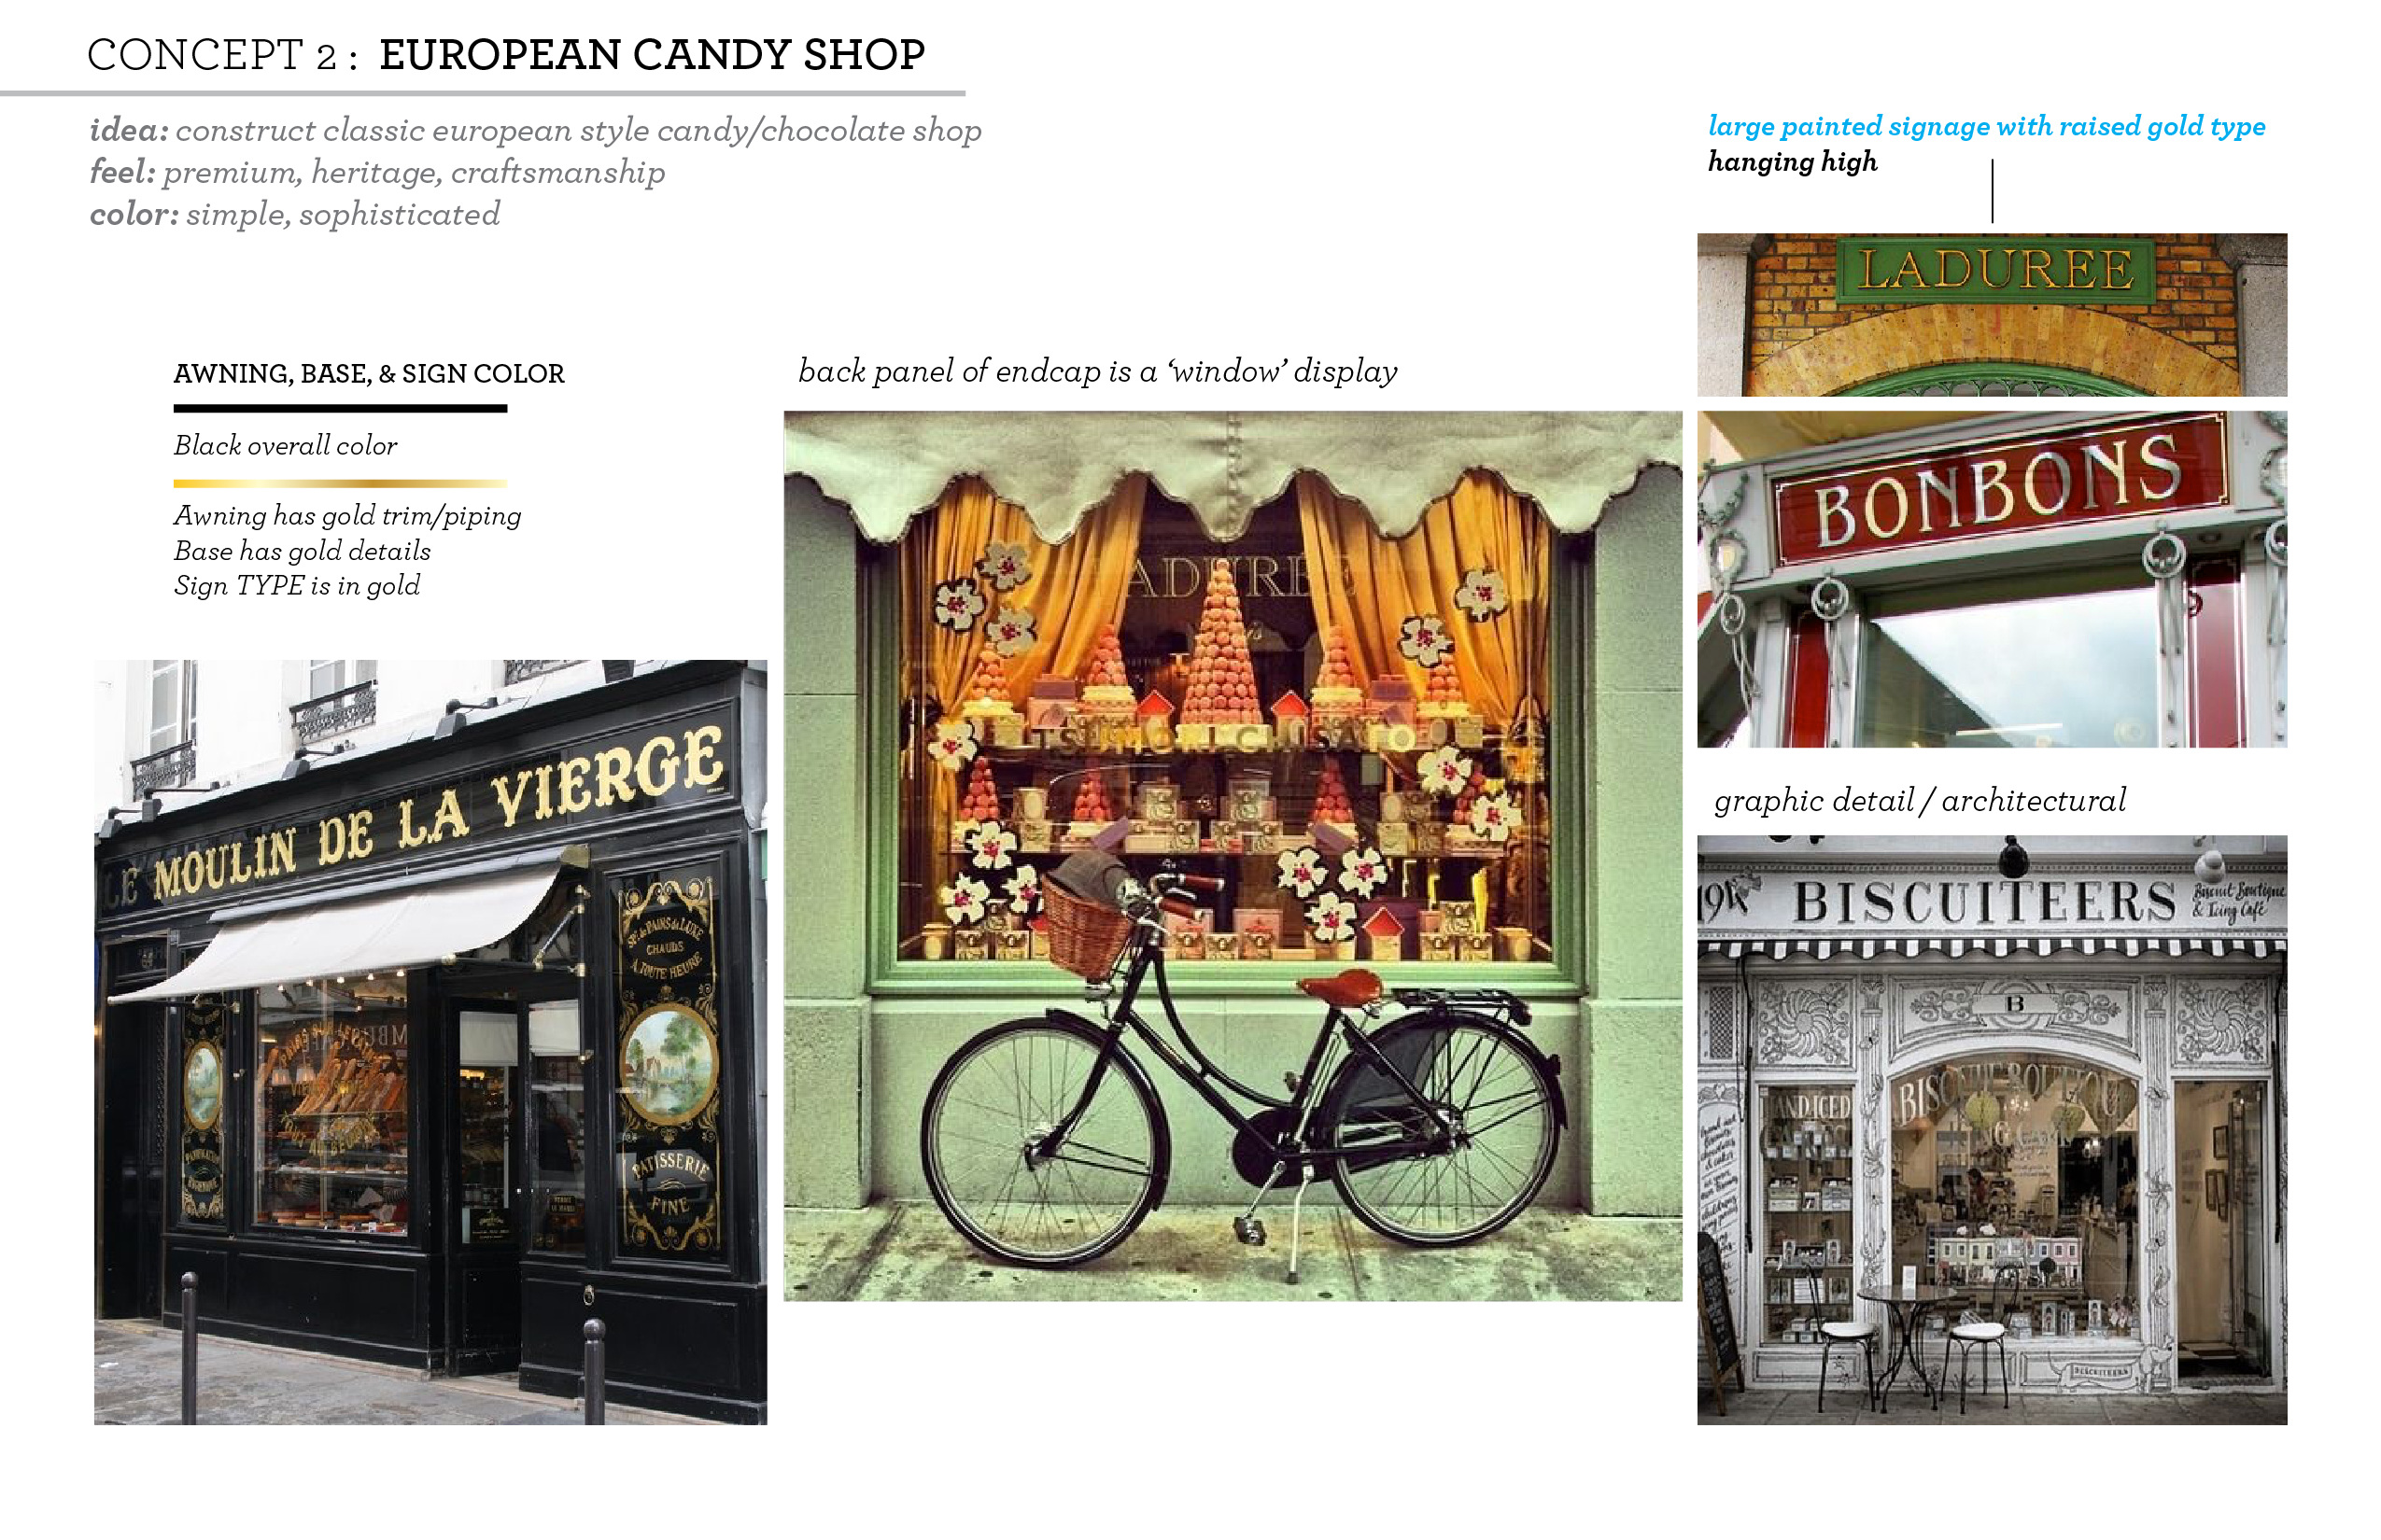Click the back panel endcap window caption
The height and width of the screenshot is (1540, 2381).
[1097, 372]
